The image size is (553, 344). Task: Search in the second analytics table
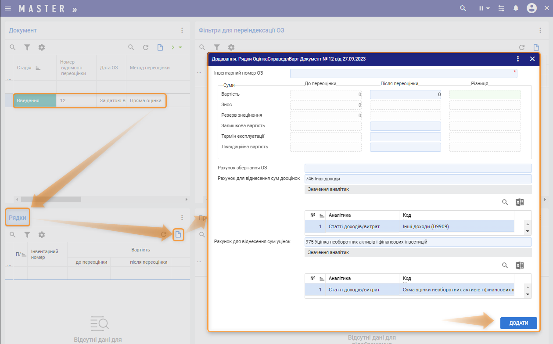[505, 265]
